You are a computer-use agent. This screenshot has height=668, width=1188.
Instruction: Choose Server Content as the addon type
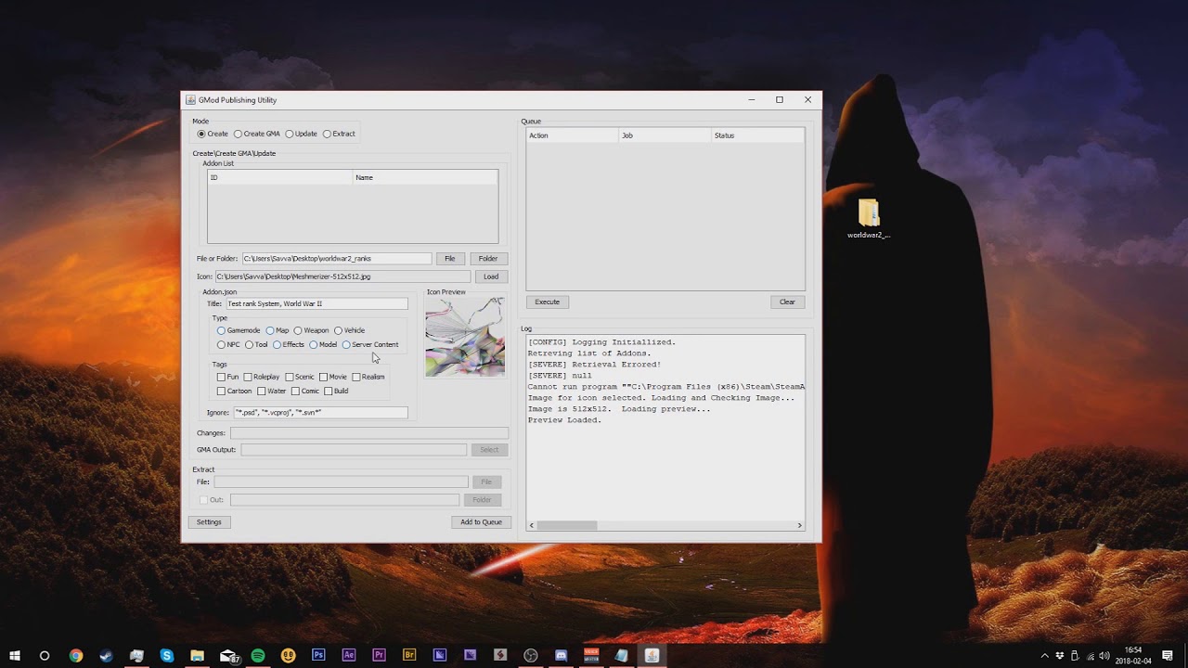[x=346, y=344]
